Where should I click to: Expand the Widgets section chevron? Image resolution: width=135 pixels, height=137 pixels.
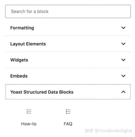tap(123, 60)
